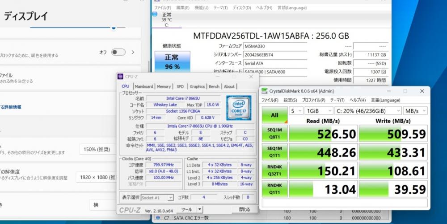Open the MB/s unit dropdown

point(415,111)
